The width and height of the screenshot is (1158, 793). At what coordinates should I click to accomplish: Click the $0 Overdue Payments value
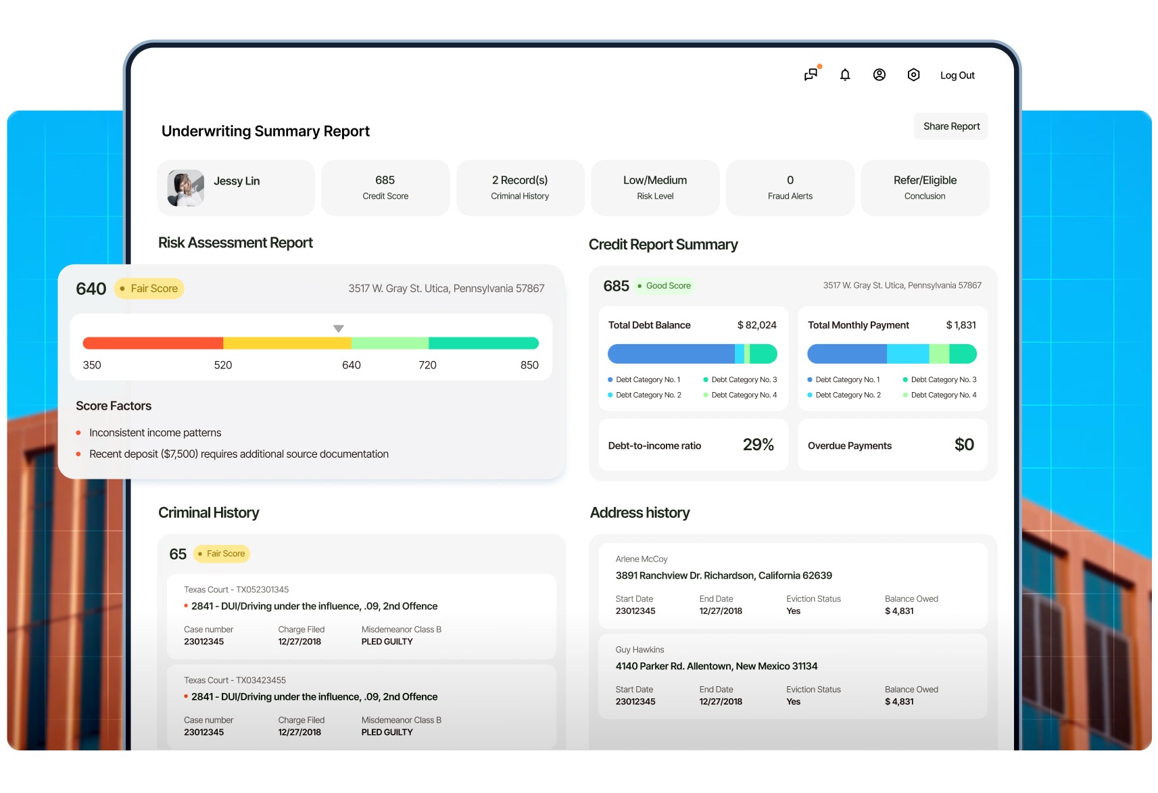964,445
